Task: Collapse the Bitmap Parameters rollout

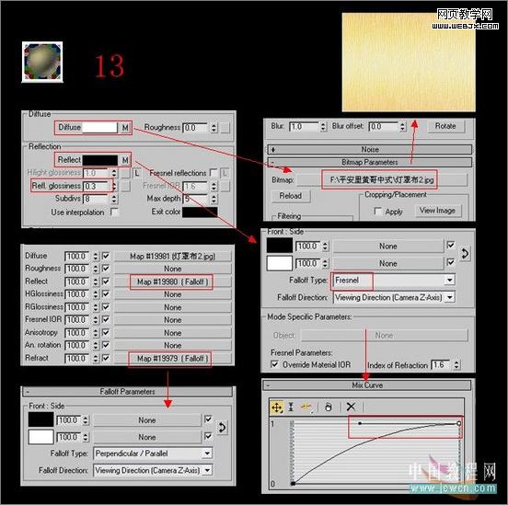Action: (x=370, y=162)
